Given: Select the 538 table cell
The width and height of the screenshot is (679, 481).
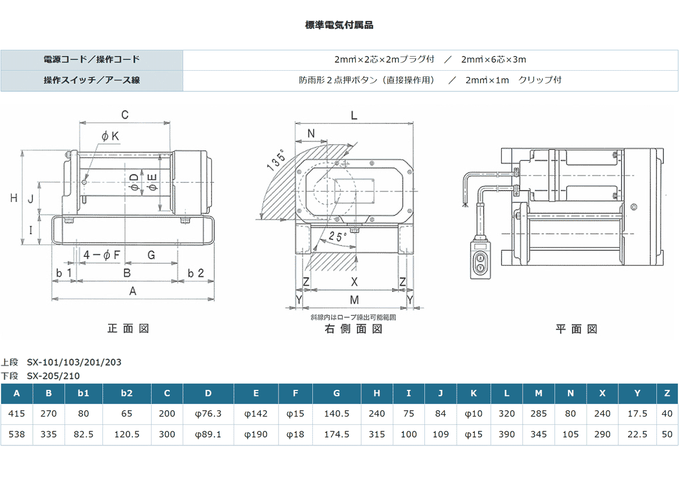Looking at the screenshot, I should pos(16,435).
